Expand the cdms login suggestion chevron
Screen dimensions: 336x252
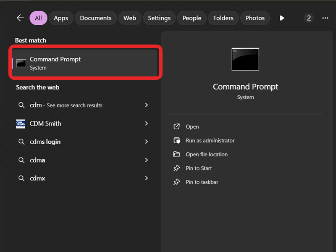click(x=147, y=142)
